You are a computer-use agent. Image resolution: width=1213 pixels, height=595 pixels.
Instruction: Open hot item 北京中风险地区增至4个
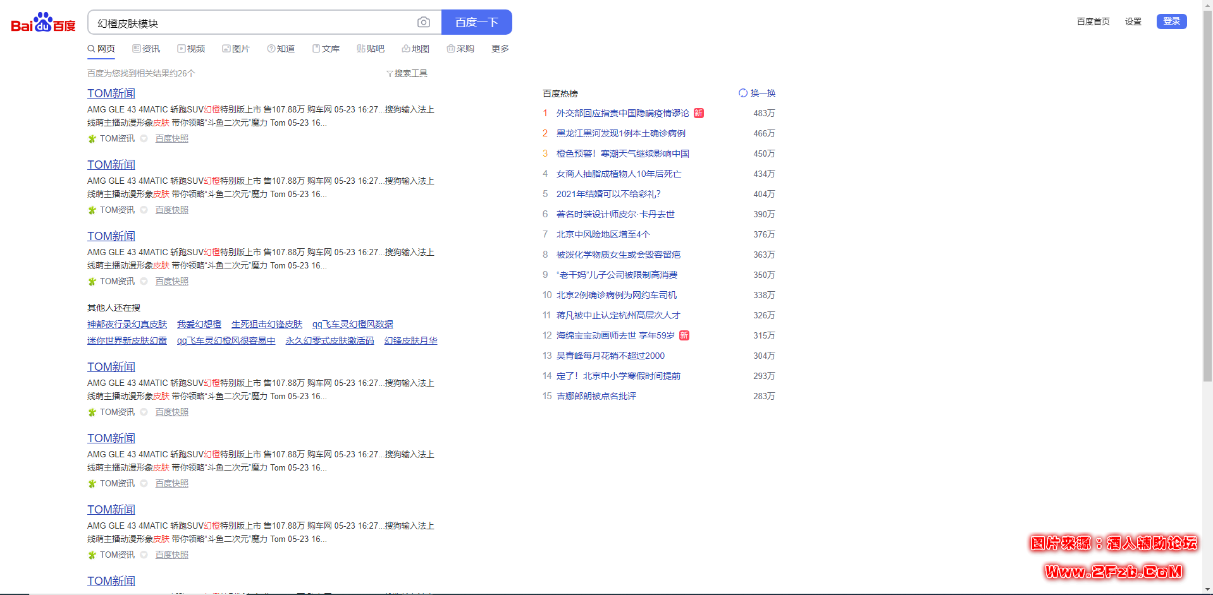point(603,234)
